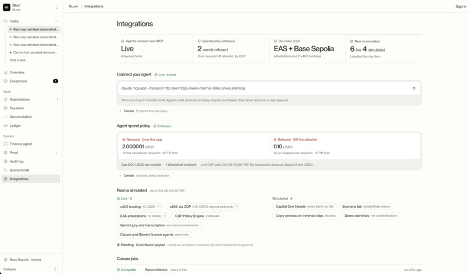Click Base Sepolia testnet label
The height and width of the screenshot is (274, 469).
pyautogui.click(x=25, y=259)
